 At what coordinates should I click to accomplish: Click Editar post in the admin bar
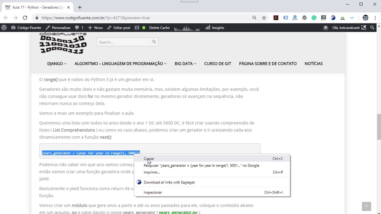[x=119, y=28]
